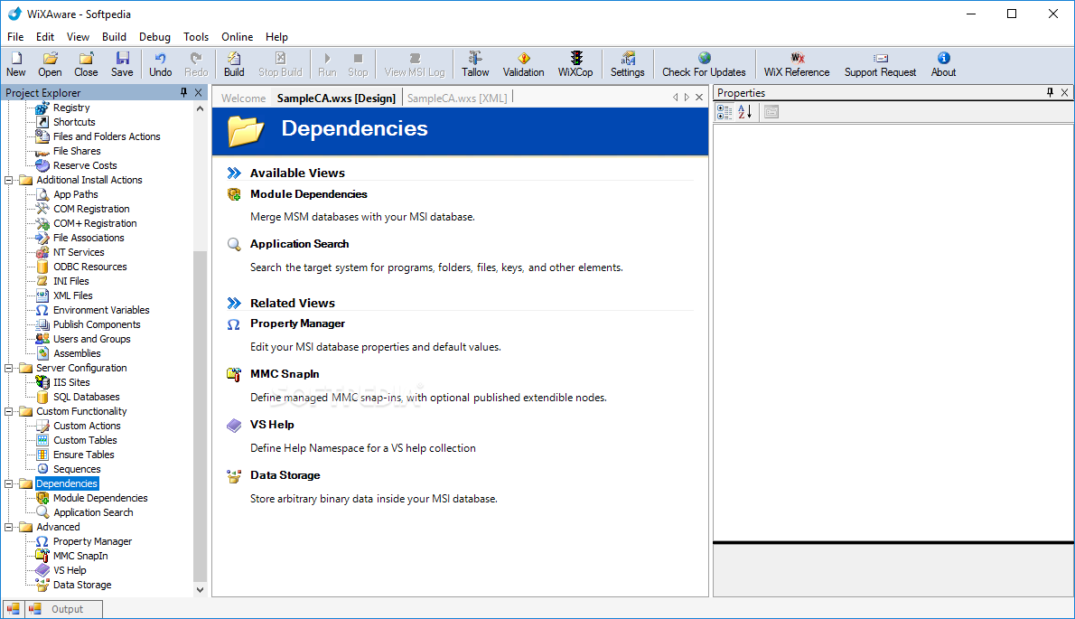Select Registry in Project Explorer
1075x619 pixels.
click(x=71, y=108)
